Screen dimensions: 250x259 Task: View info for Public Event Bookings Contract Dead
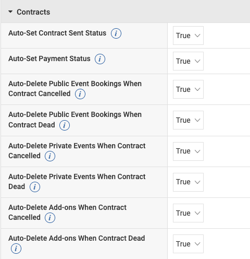[x=65, y=125]
